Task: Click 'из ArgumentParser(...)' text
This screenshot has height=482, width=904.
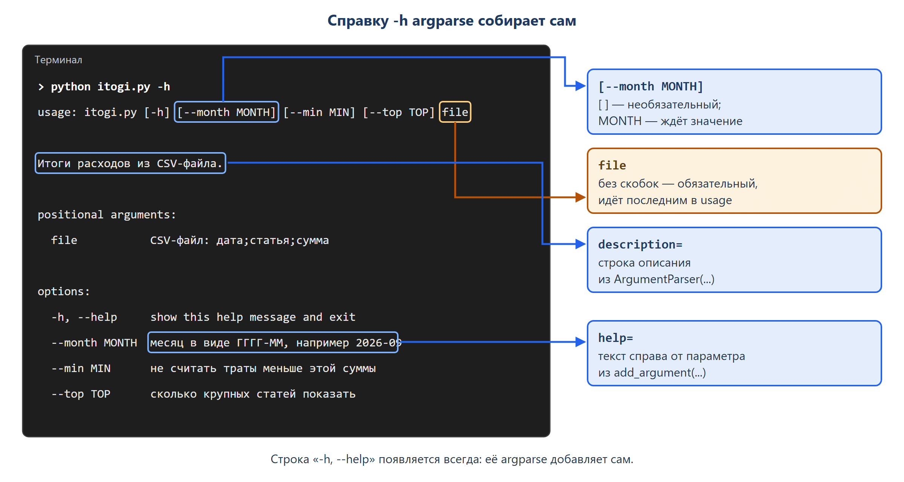Action: click(x=656, y=279)
